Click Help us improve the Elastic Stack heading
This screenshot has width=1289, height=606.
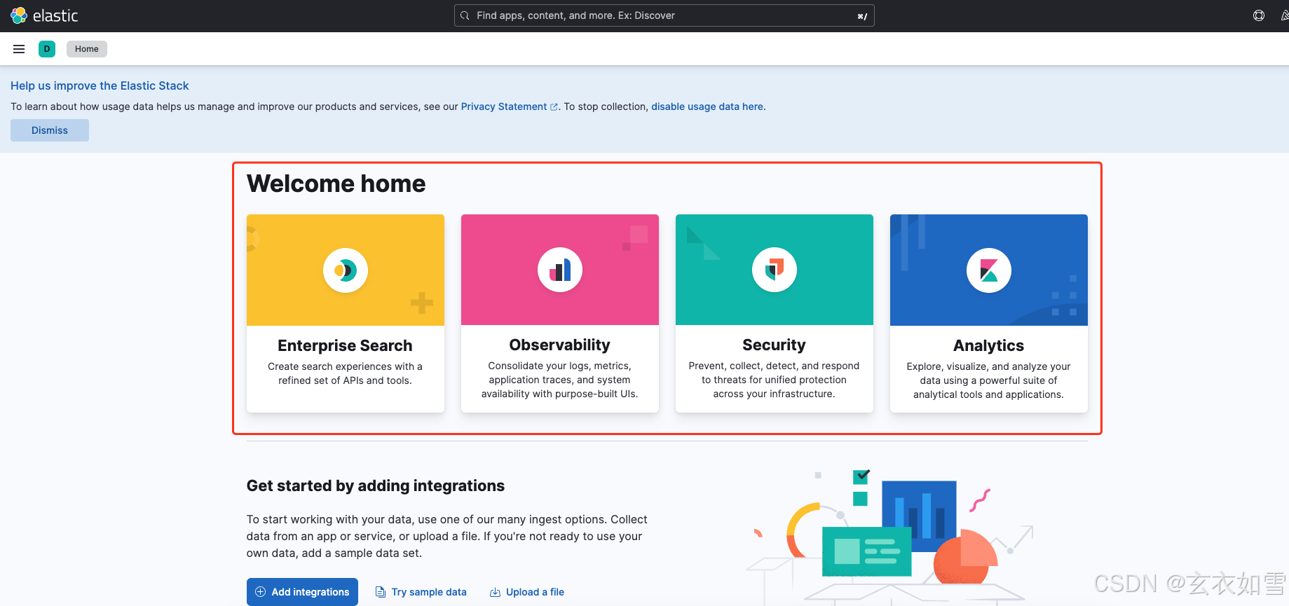pos(100,85)
